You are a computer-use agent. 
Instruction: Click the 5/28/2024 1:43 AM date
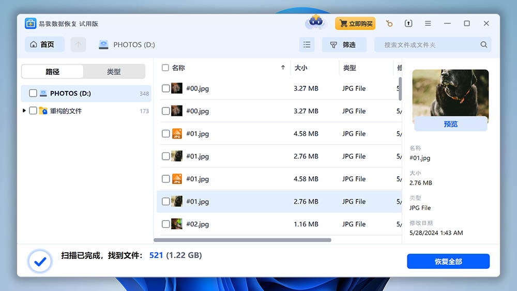pos(436,233)
